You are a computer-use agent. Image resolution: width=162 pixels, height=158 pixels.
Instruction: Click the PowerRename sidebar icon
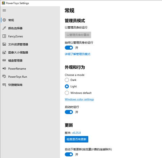(x=4, y=69)
